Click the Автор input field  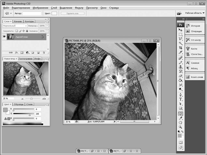coord(32,13)
